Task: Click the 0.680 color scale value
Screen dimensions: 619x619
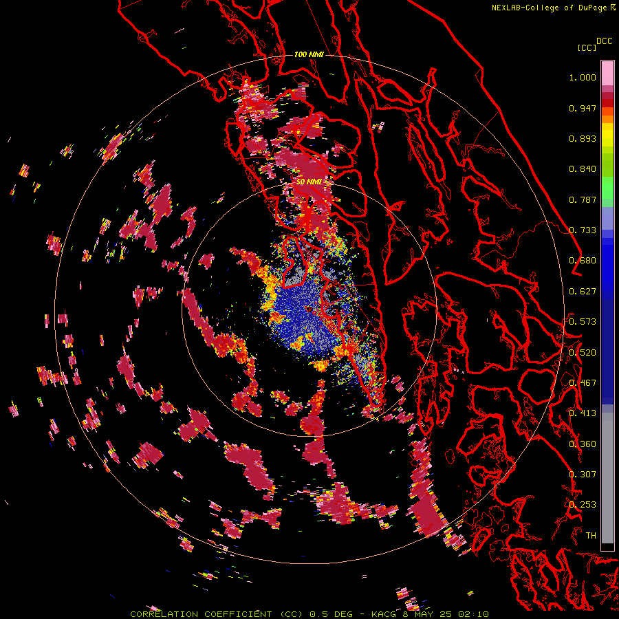Action: pos(583,261)
